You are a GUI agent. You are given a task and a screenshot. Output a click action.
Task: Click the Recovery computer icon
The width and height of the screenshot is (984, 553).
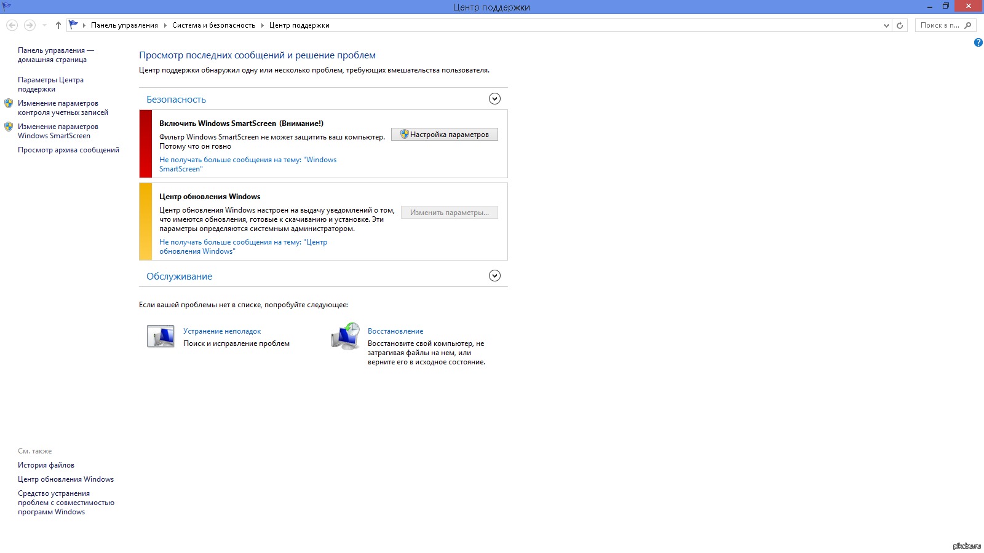(345, 336)
